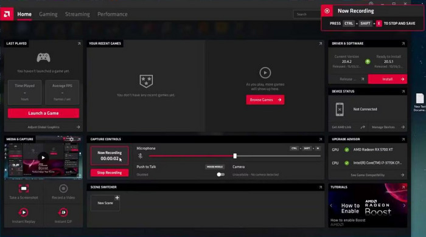The width and height of the screenshot is (426, 237).
Task: Click the AMD logo icon
Action: point(7,14)
